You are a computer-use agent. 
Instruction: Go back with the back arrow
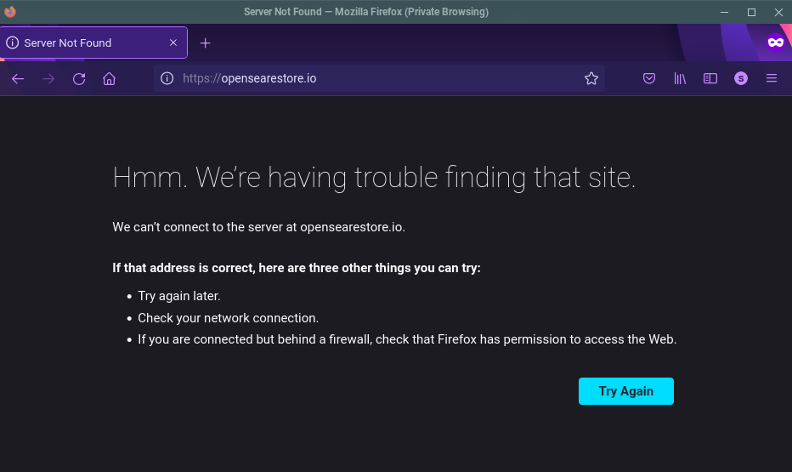18,79
